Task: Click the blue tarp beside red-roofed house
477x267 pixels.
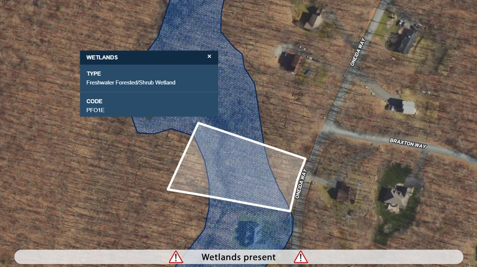Action: click(x=308, y=73)
